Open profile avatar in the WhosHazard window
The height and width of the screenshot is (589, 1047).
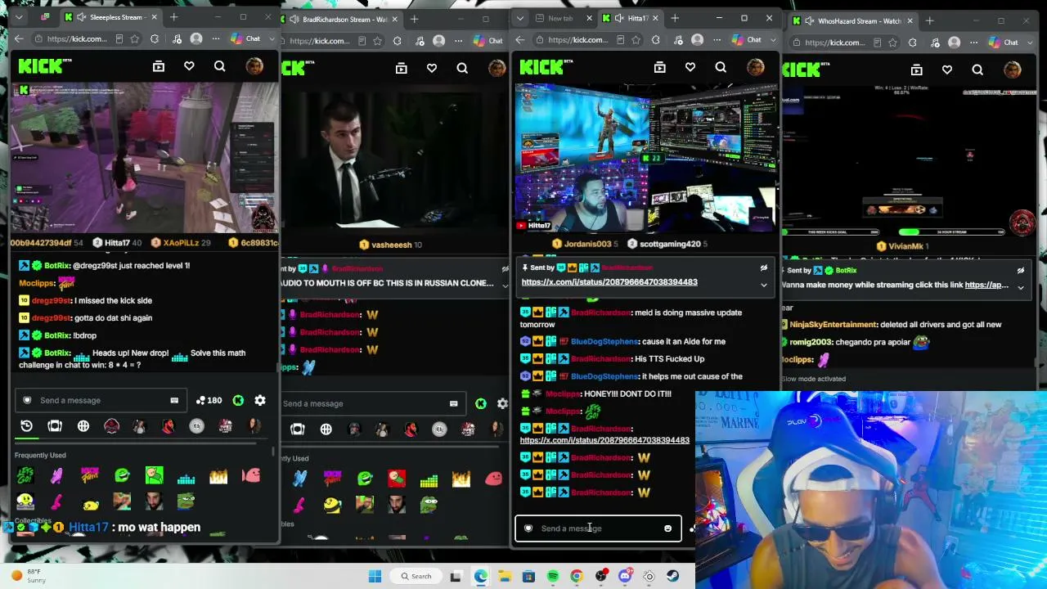[1013, 70]
